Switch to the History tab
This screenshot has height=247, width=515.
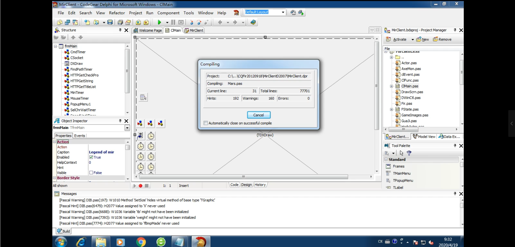click(260, 185)
